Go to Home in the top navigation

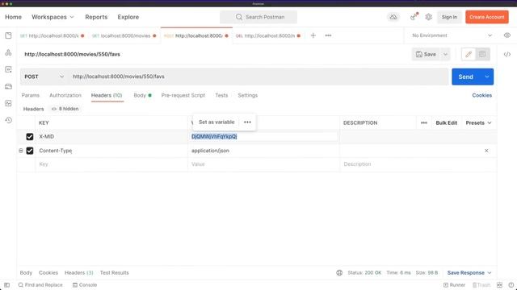tap(13, 17)
